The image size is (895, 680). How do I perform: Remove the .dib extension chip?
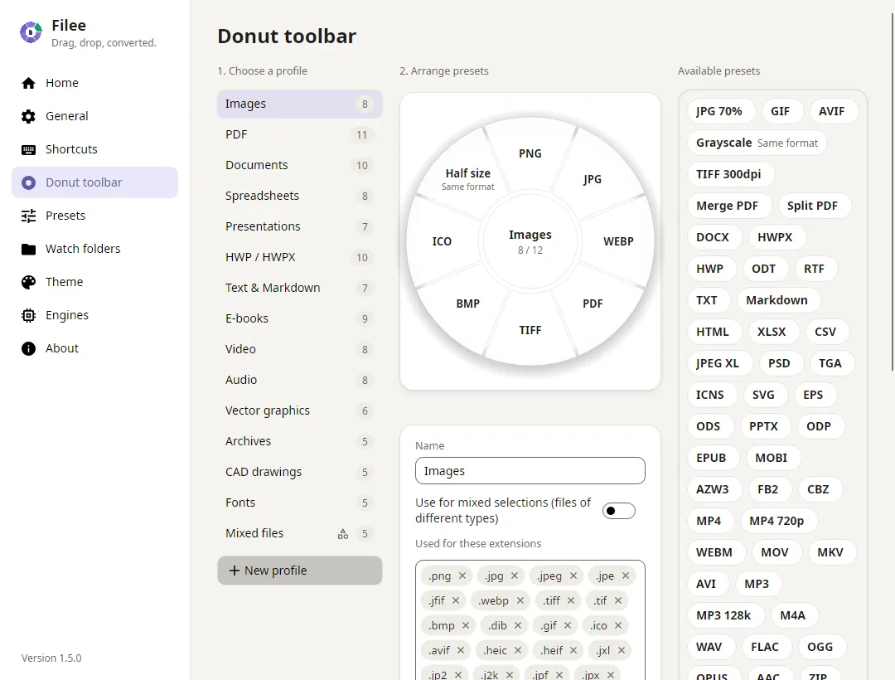click(518, 625)
